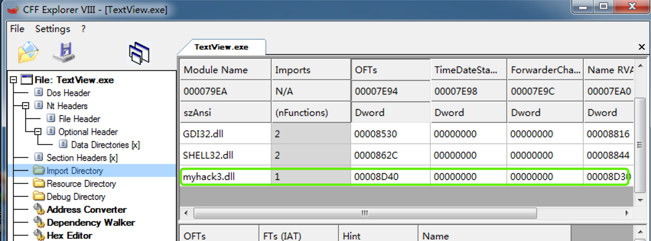Click the 00008844 Name RVA cell
The height and width of the screenshot is (241, 651).
[x=608, y=155]
